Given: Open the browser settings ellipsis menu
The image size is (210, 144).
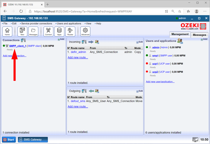Looking at the screenshot, I should click(205, 11).
